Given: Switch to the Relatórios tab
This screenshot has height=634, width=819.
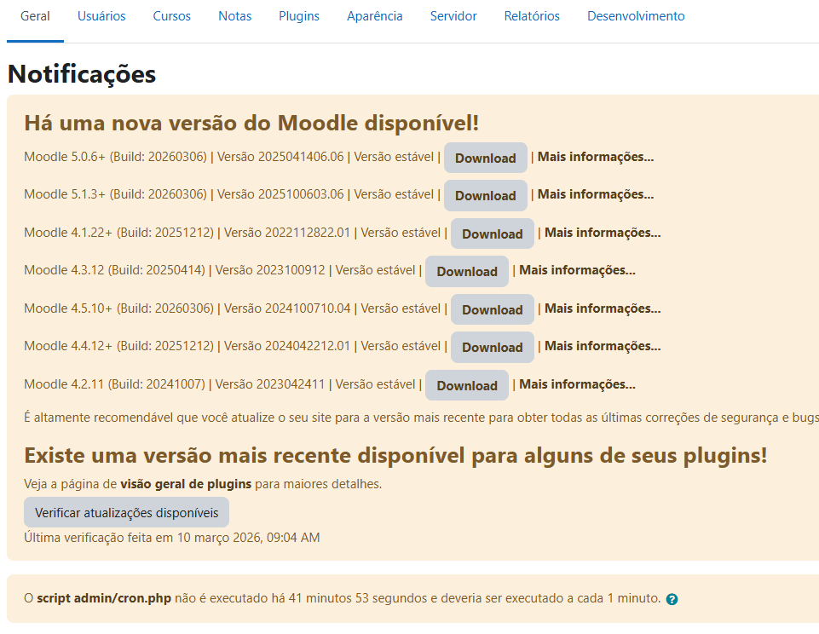Looking at the screenshot, I should click(x=532, y=16).
